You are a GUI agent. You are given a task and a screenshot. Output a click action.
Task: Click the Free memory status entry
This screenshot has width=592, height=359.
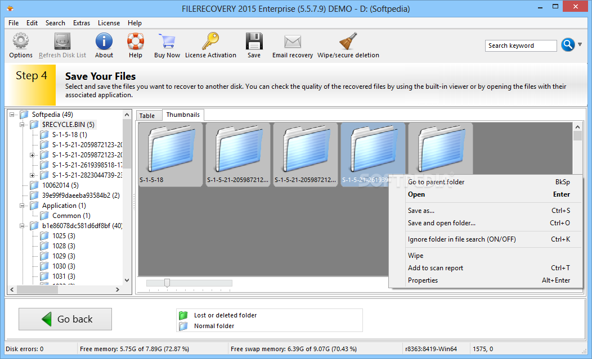click(x=134, y=349)
